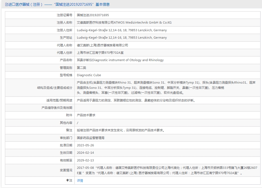Screen dimensions: 262x188
Task: Click the bullet icon next to 注
Action: pos(67,180)
